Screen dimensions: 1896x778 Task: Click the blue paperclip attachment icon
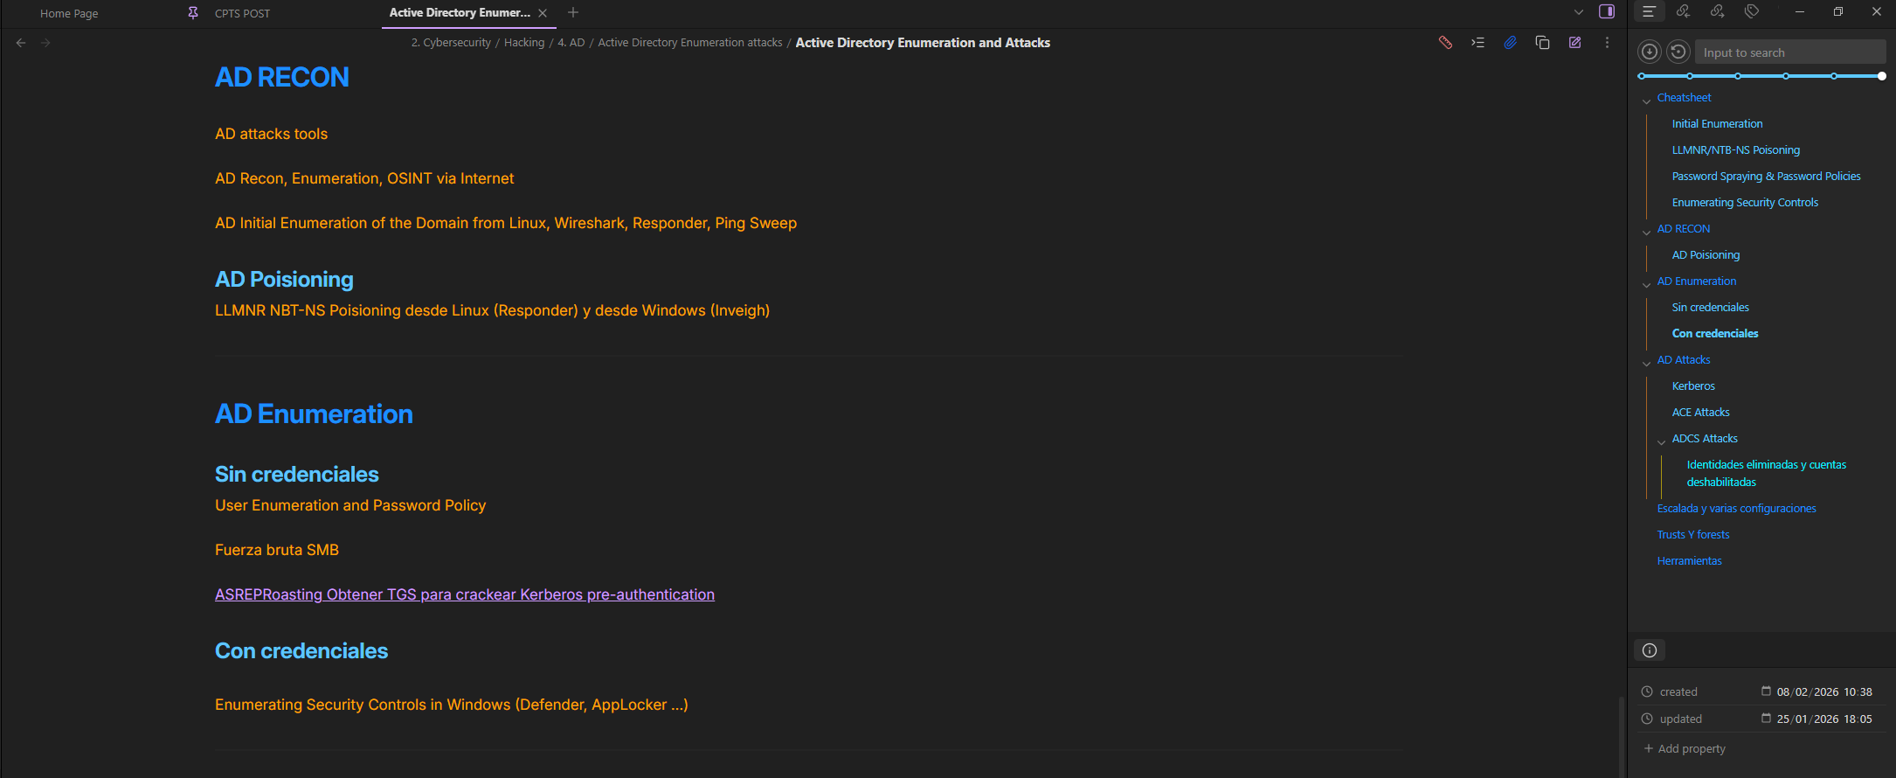[x=1510, y=43]
